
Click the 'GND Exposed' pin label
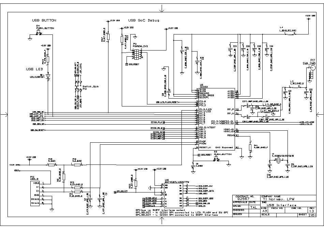pos(224,147)
